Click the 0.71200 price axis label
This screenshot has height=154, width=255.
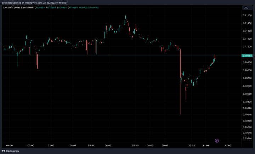click(x=247, y=39)
